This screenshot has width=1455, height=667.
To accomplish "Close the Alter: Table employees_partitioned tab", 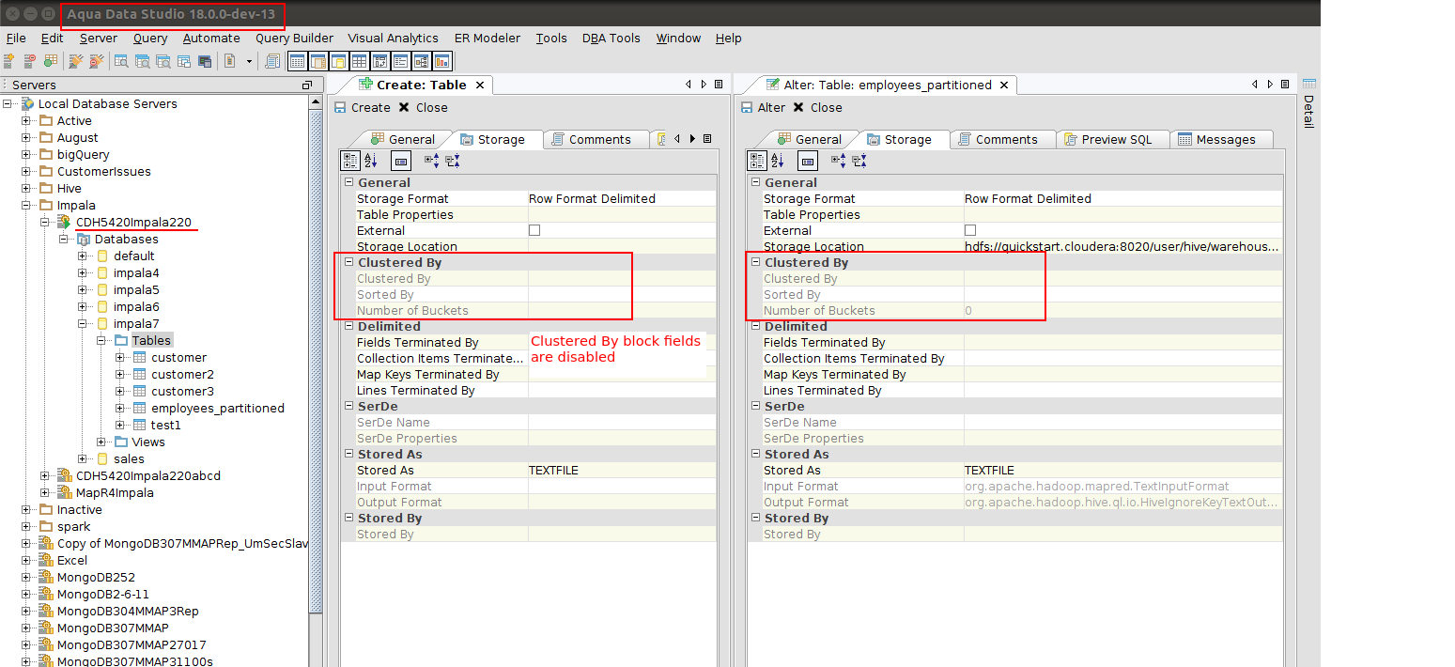I will coord(1004,85).
